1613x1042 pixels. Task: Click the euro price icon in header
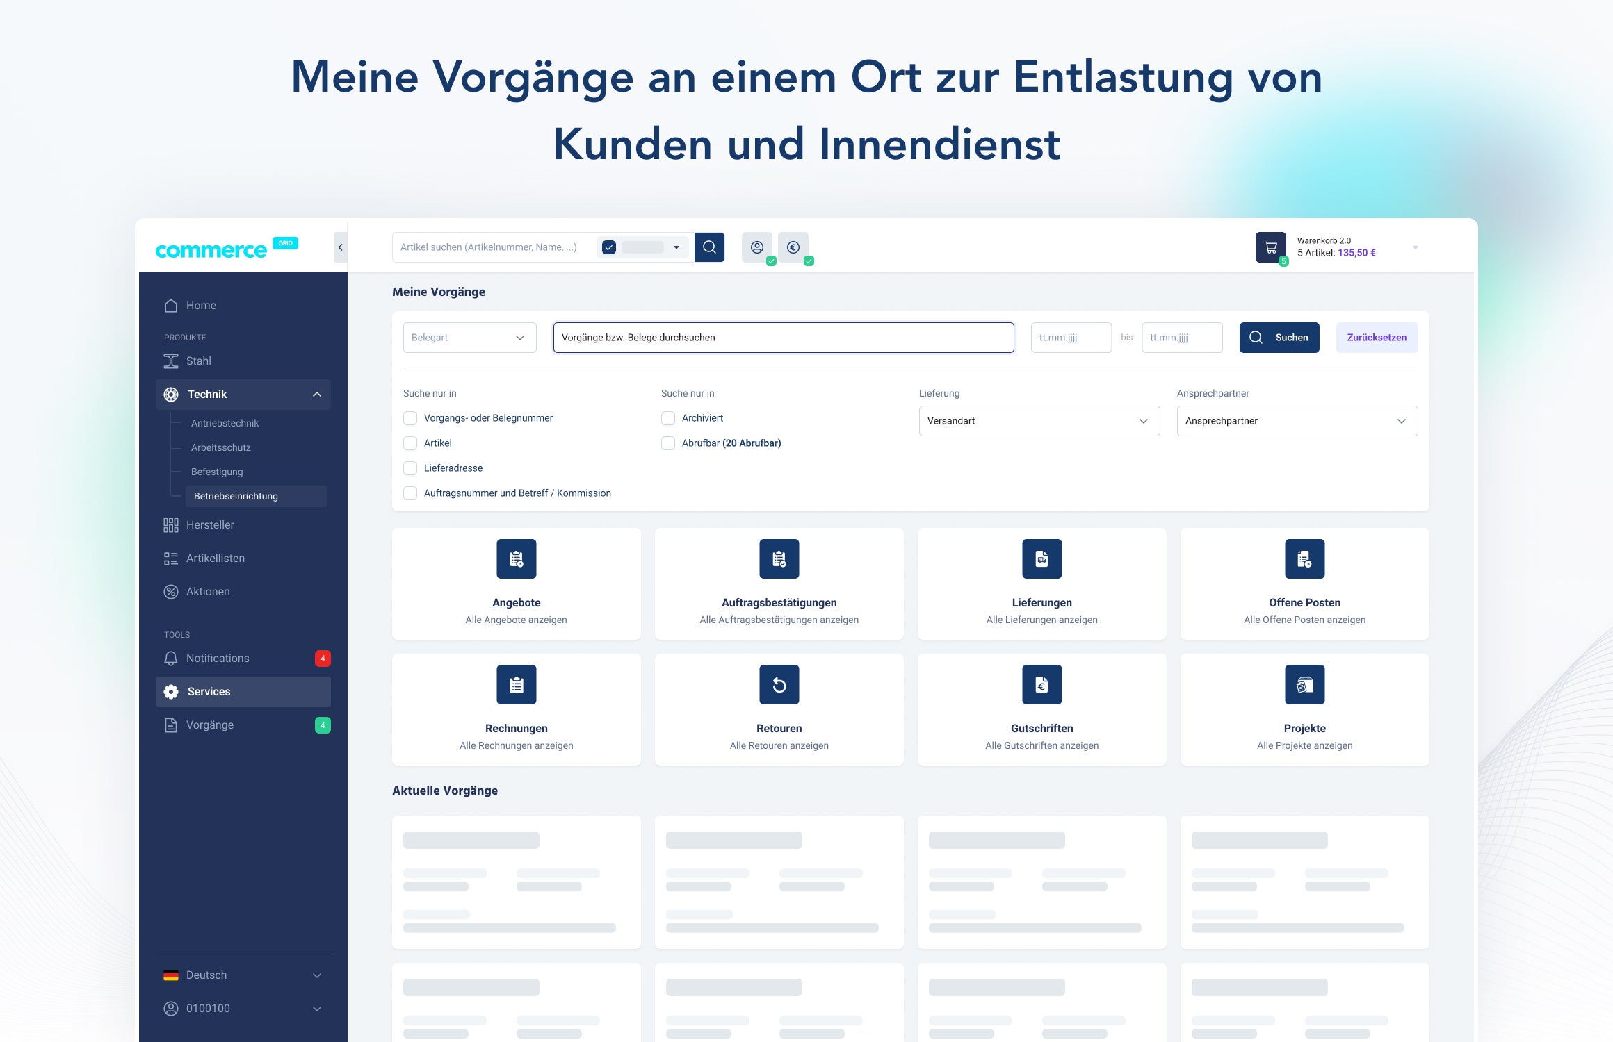coord(793,247)
